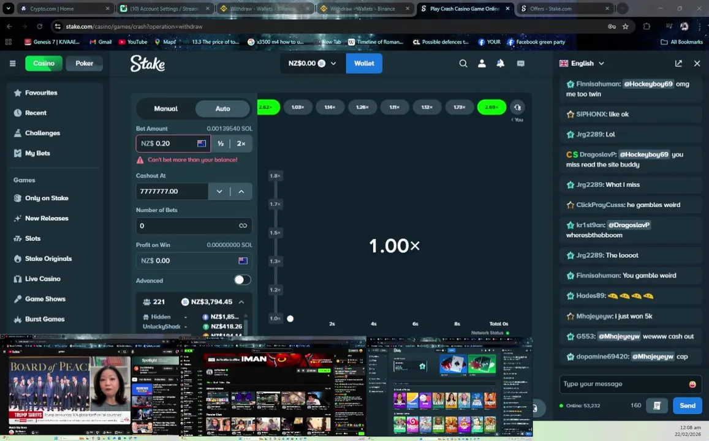Screen dimensions: 709x441
Task: Click the 2.69× previous crash result
Action: 491,107
